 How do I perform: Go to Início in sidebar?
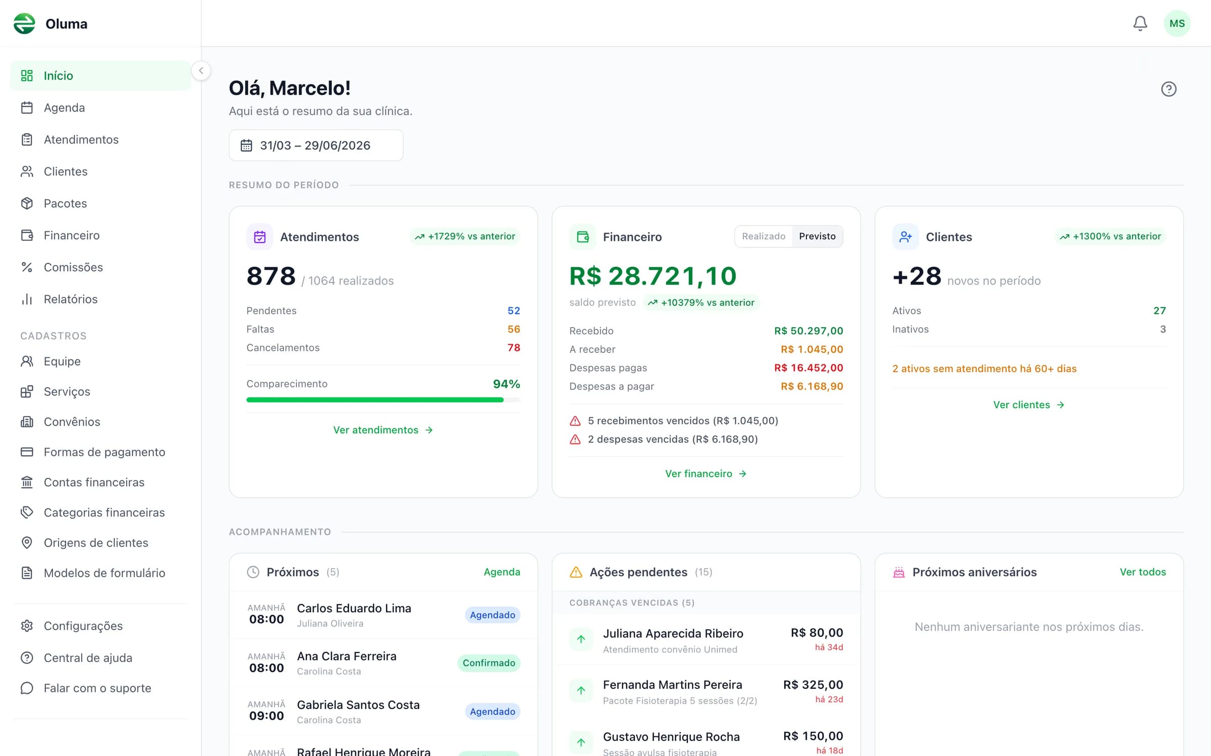[x=100, y=76]
